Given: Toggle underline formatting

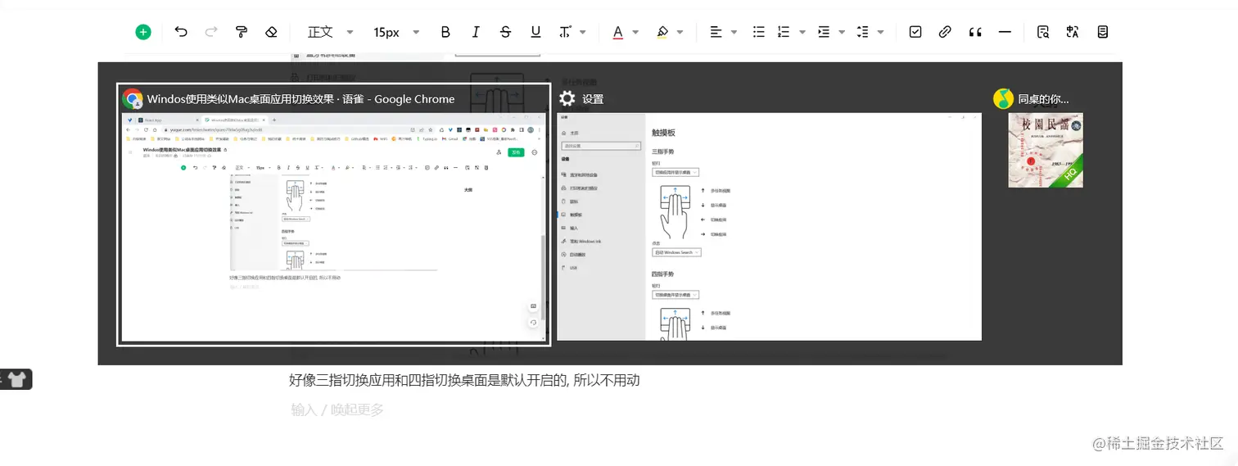Looking at the screenshot, I should [x=535, y=32].
